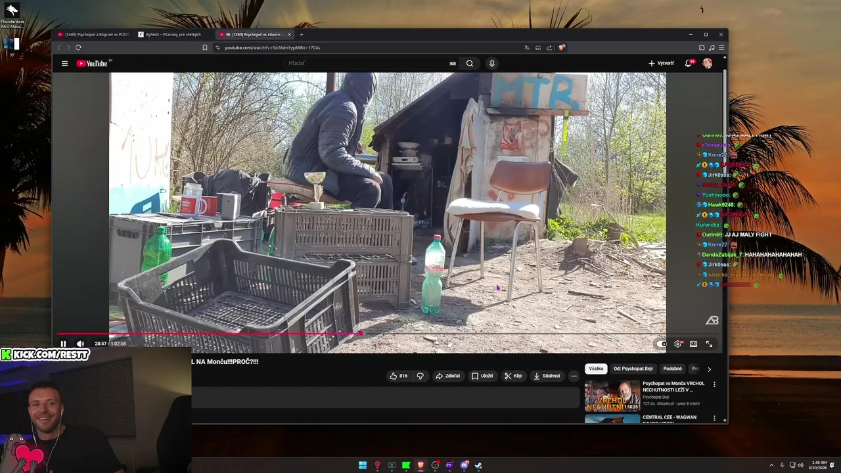Viewport: 841px width, 473px height.
Task: Switch to ByRestt Vitaminy browser tab
Action: pyautogui.click(x=173, y=34)
